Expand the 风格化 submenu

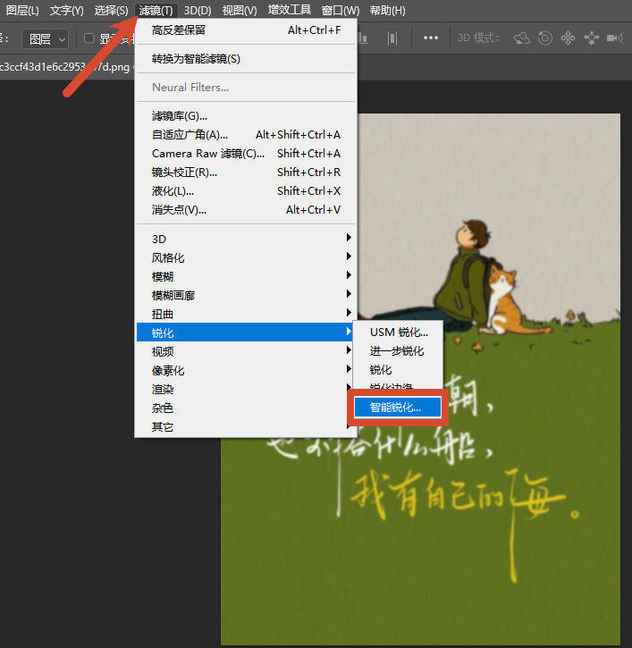(x=246, y=258)
